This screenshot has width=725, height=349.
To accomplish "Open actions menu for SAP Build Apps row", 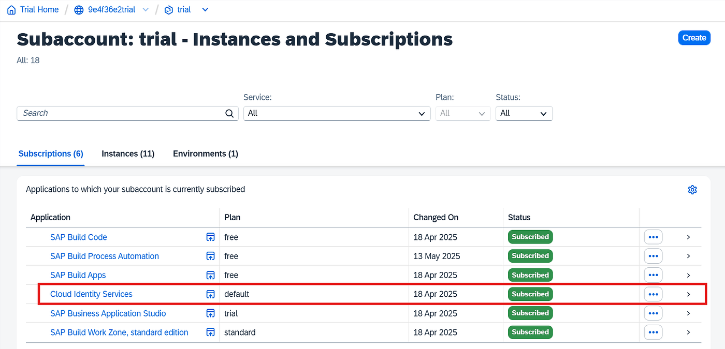I will (653, 275).
